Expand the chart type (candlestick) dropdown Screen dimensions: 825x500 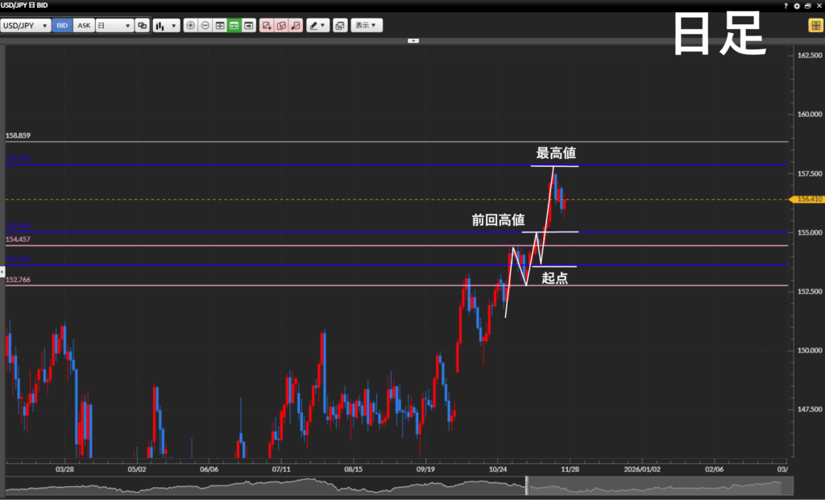click(166, 25)
